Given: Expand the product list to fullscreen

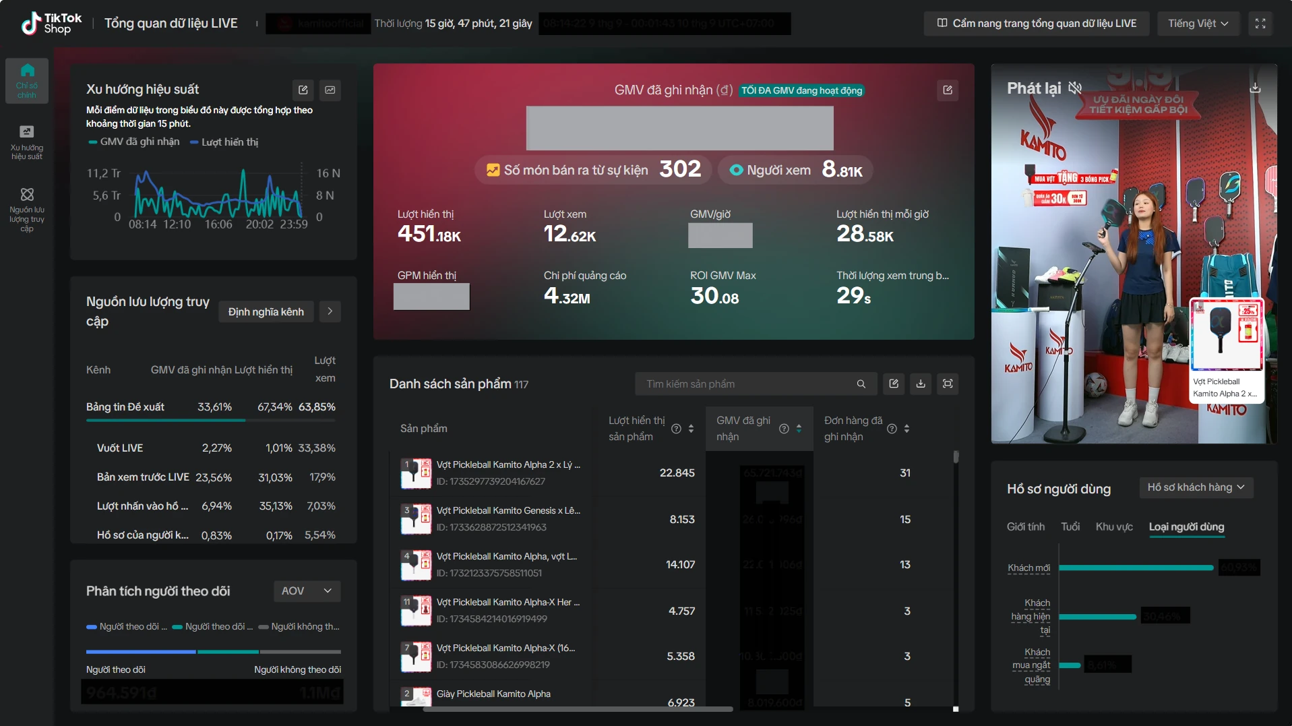Looking at the screenshot, I should click(948, 384).
